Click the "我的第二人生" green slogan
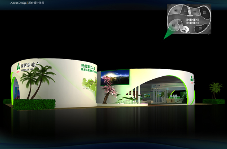The image size is (227, 149). coord(88,66)
